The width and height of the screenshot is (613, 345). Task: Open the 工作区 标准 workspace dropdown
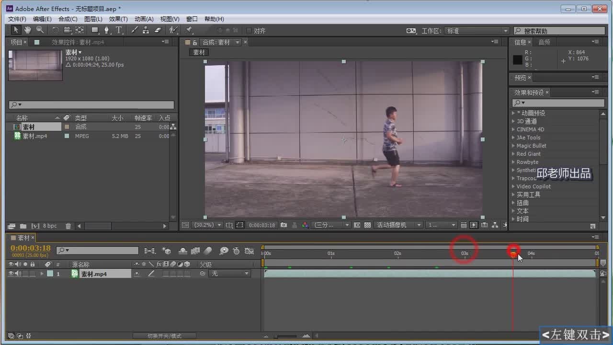(477, 31)
